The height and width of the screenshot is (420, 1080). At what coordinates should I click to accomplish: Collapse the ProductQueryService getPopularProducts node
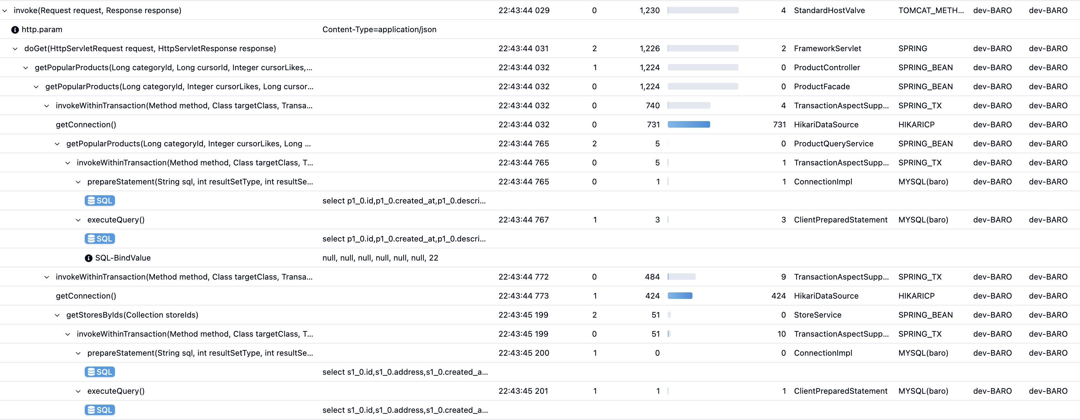click(57, 144)
